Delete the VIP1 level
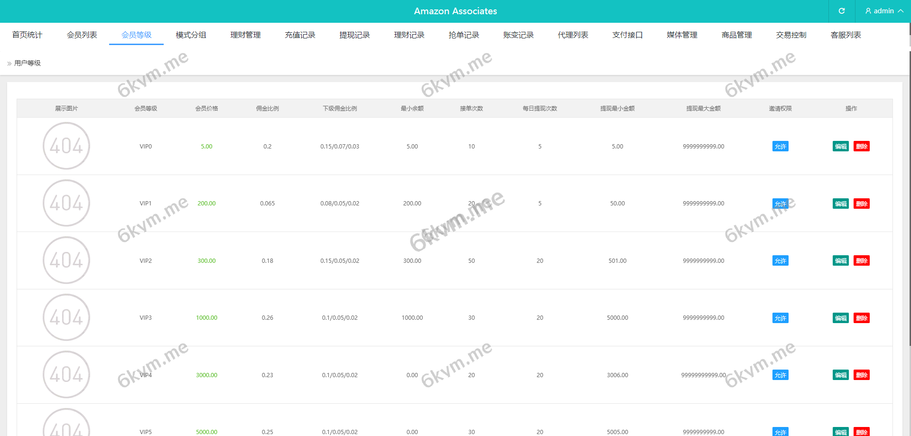 click(x=861, y=204)
